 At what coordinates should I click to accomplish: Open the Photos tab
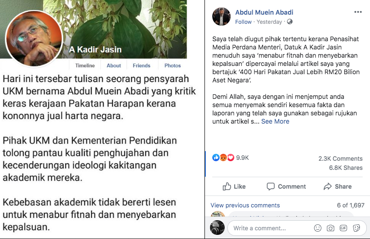pyautogui.click(x=172, y=65)
